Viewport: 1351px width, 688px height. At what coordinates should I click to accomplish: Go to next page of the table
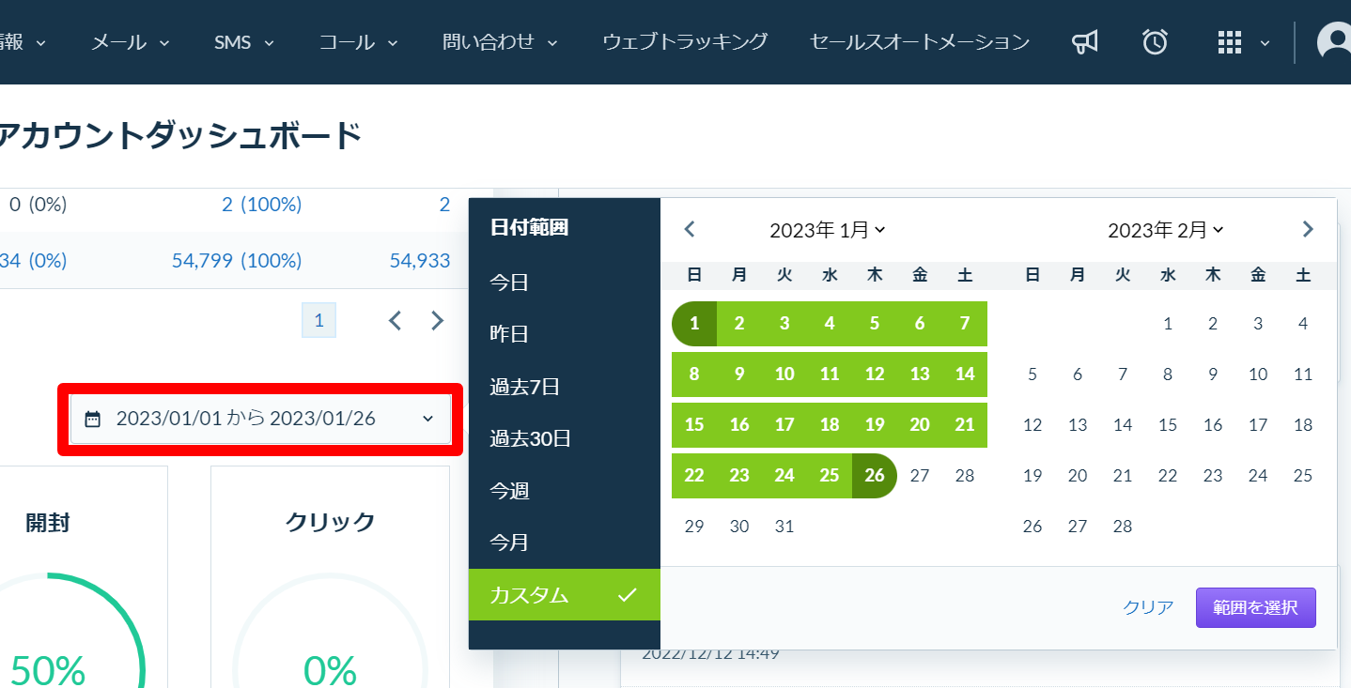point(437,321)
